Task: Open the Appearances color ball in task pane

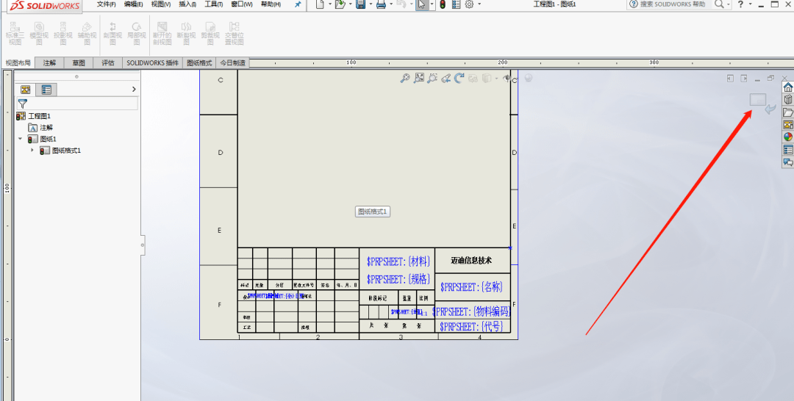Action: [x=788, y=137]
